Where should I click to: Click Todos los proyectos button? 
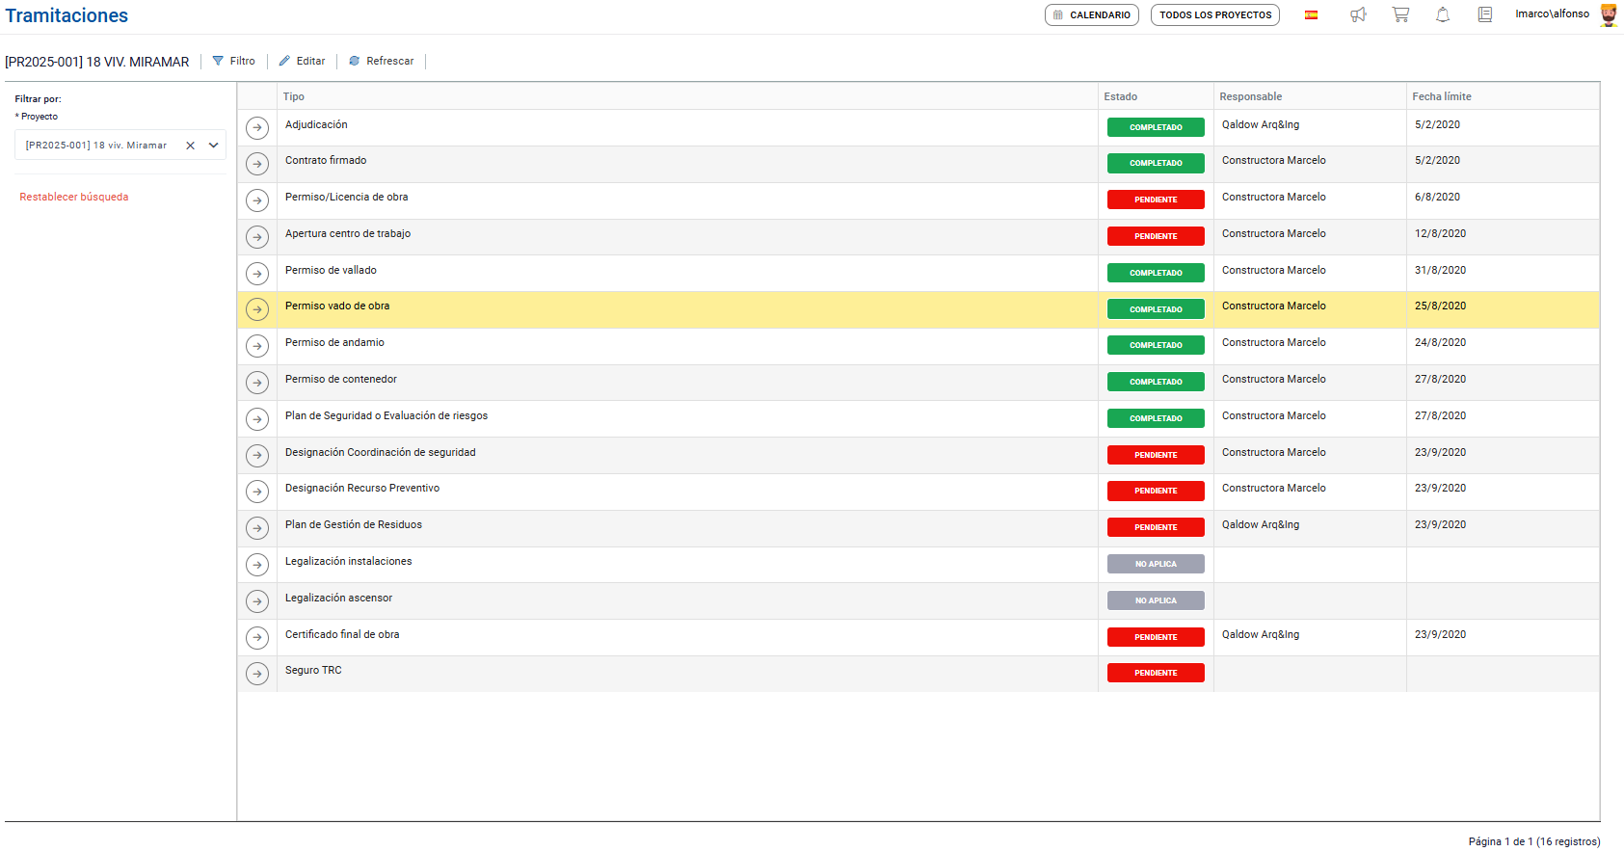(x=1214, y=15)
